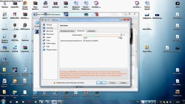
Task: Open the Windows Start menu
Action: [3, 102]
